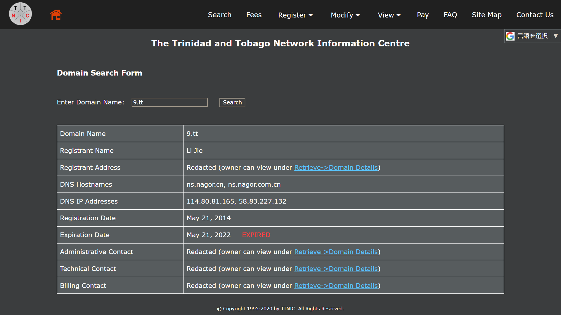This screenshot has height=315, width=561.
Task: Click the Enter Domain Name input field
Action: tap(169, 102)
